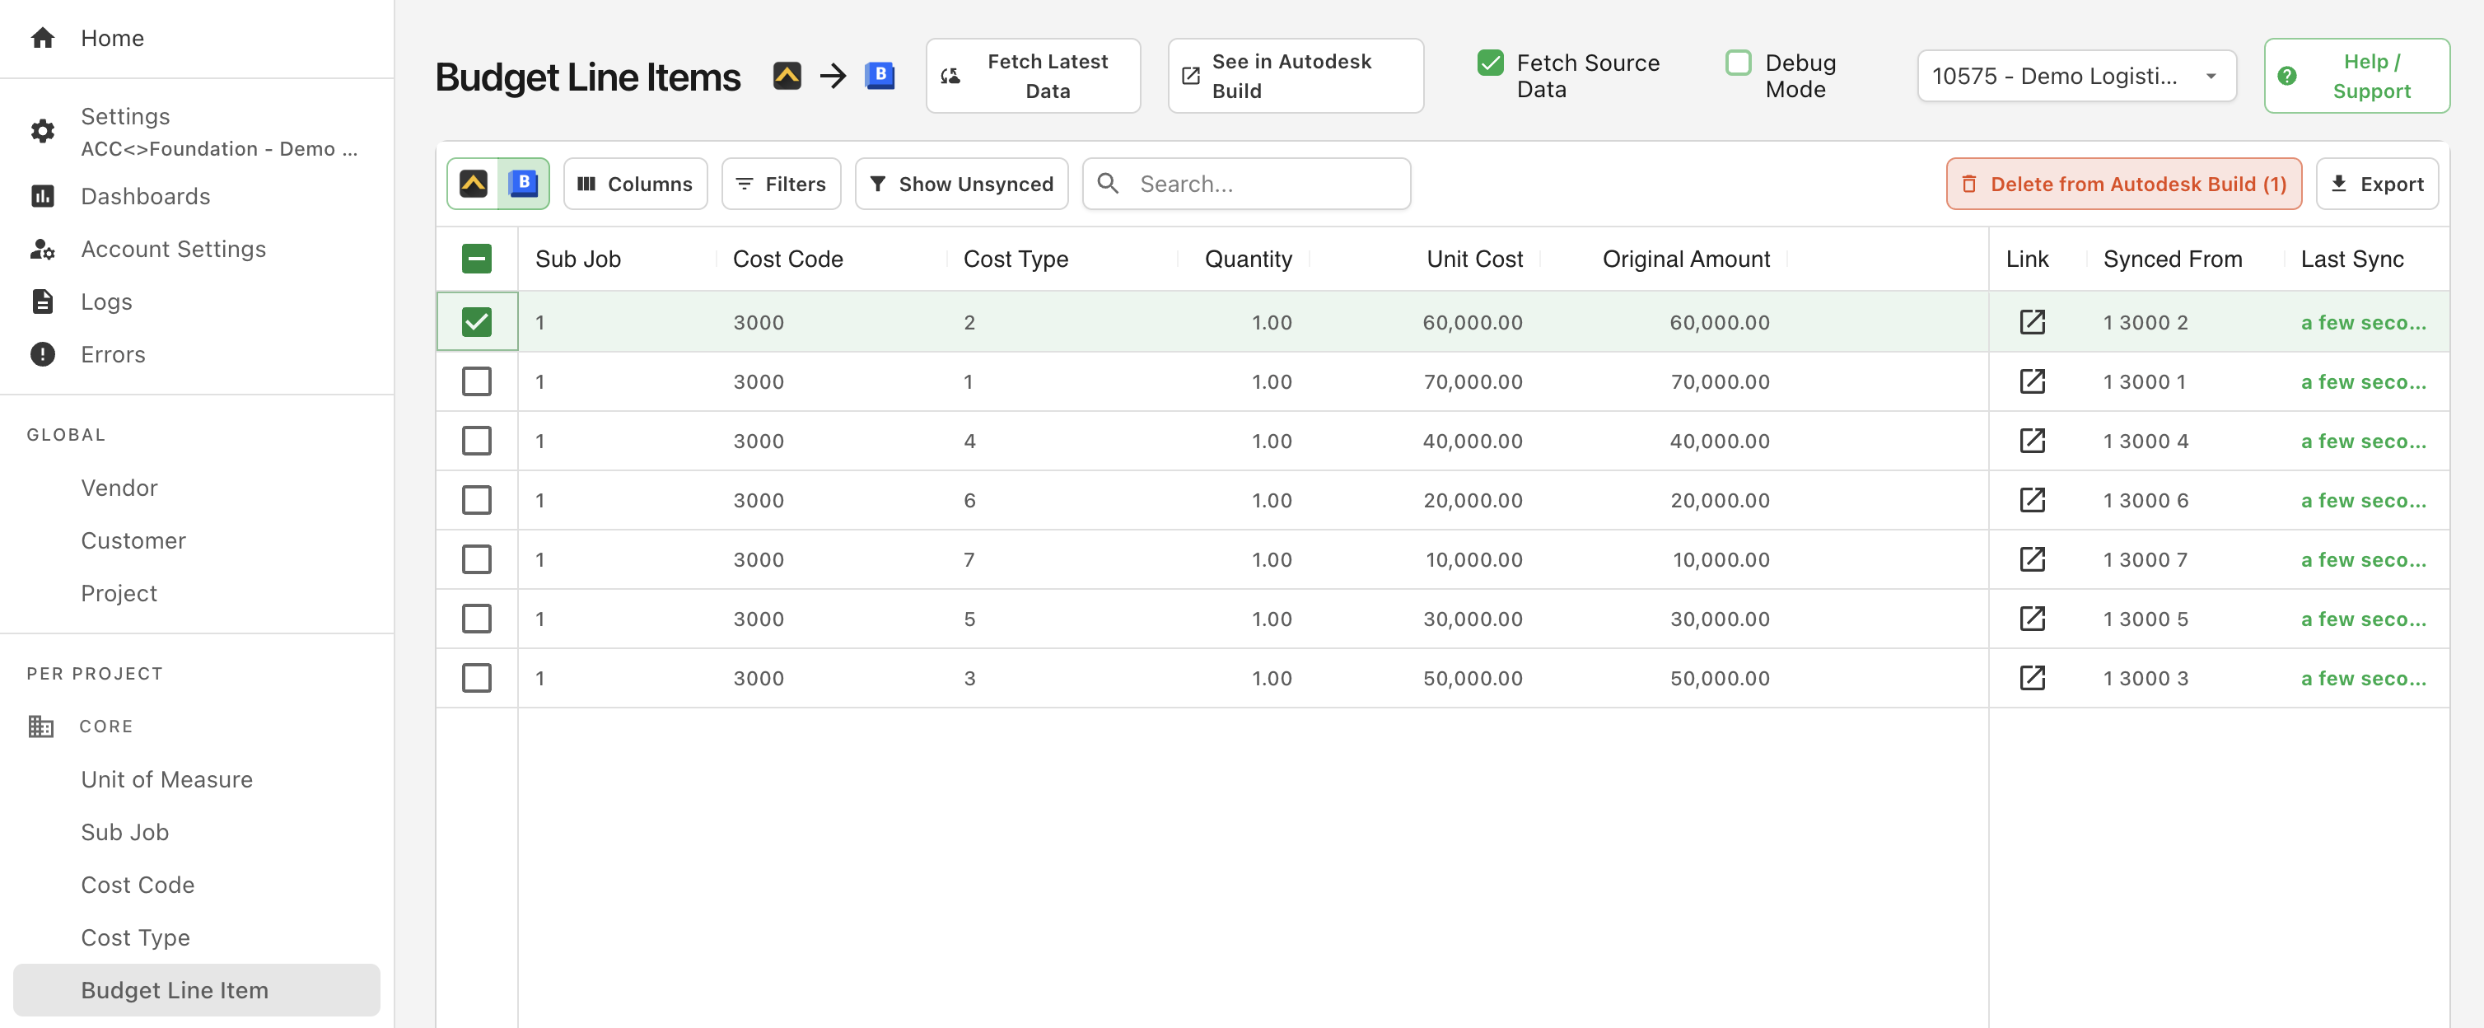This screenshot has height=1028, width=2484.
Task: Open link for row synced from 1 3000 6
Action: tap(2032, 499)
